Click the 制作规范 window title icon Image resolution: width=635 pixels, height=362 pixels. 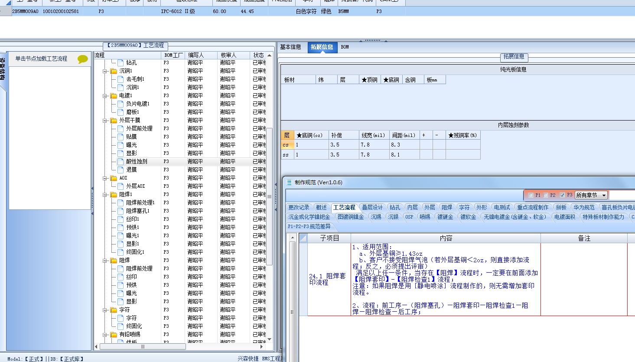[x=289, y=183]
